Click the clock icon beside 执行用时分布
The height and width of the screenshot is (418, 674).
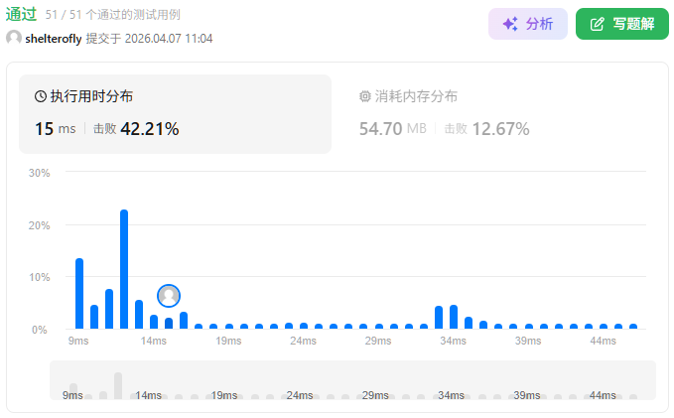(41, 96)
